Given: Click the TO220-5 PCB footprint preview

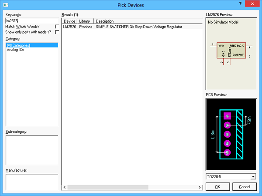Looking at the screenshot, I should coord(231,134).
